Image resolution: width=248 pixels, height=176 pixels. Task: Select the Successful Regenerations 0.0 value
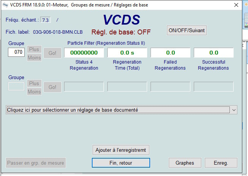[213, 53]
